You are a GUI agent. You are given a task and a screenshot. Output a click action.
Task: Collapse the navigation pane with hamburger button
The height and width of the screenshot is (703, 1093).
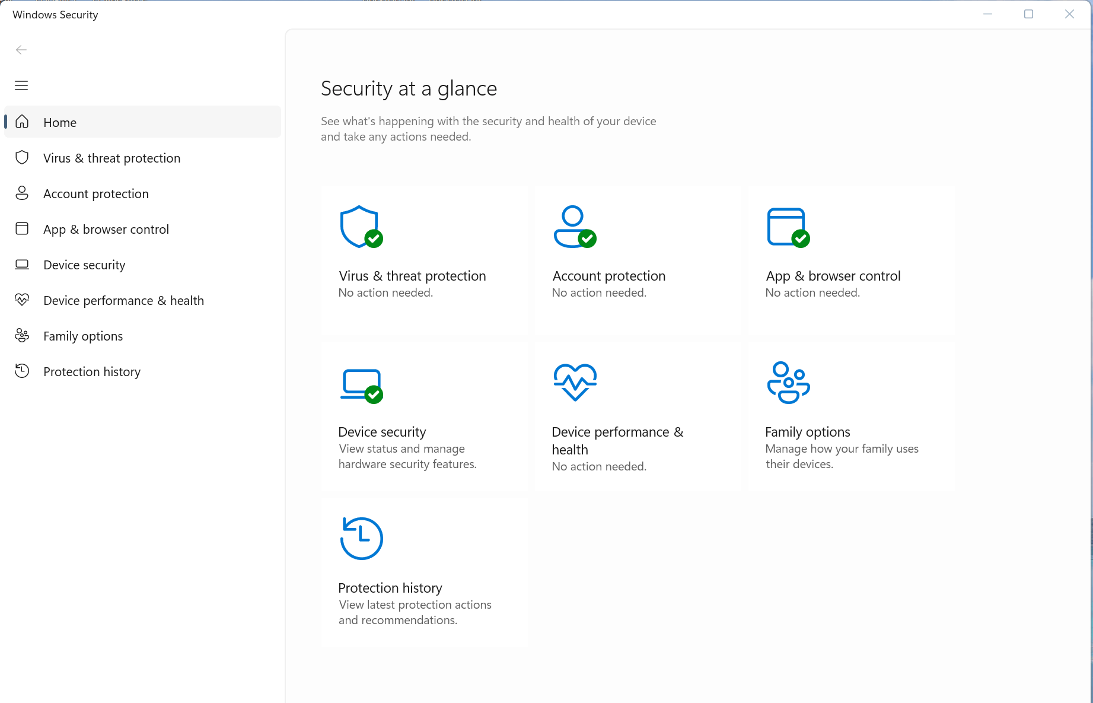(x=21, y=85)
